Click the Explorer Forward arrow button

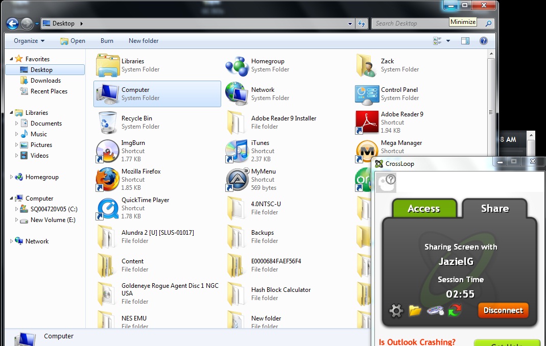click(x=27, y=23)
